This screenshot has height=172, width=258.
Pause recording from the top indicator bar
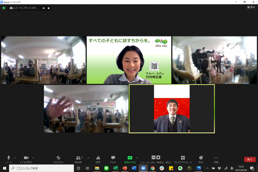pyautogui.click(x=44, y=8)
